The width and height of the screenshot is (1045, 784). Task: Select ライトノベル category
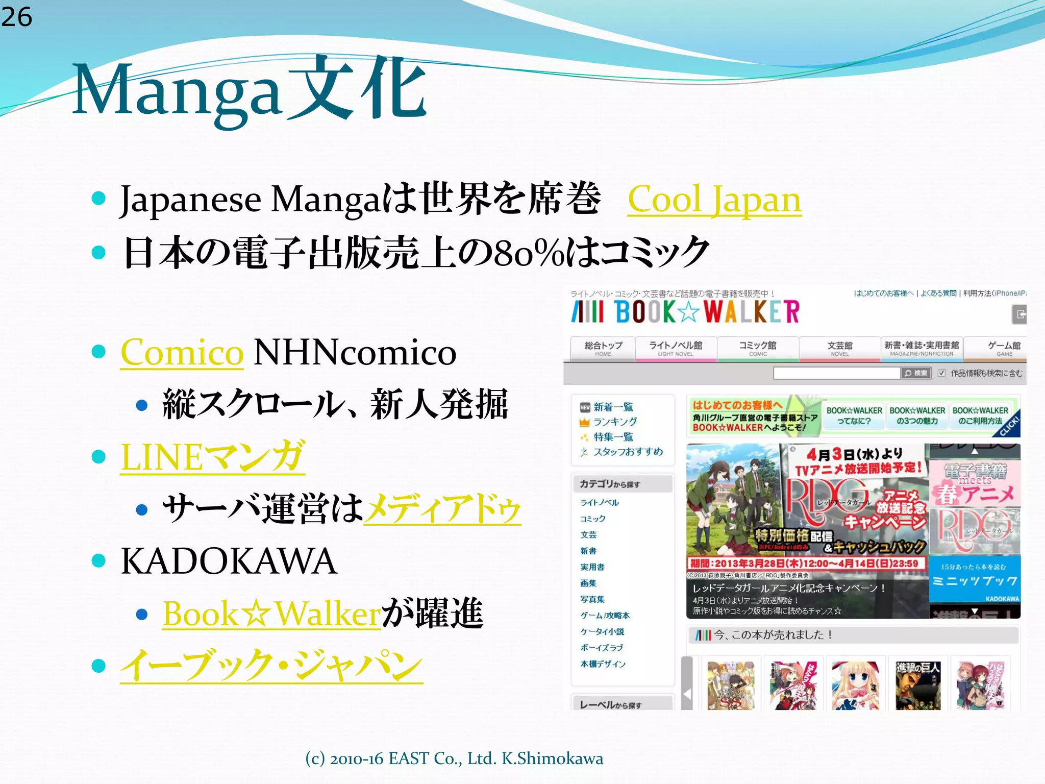[x=600, y=502]
